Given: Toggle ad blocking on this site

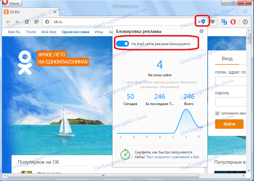Looking at the screenshot, I should [x=123, y=44].
